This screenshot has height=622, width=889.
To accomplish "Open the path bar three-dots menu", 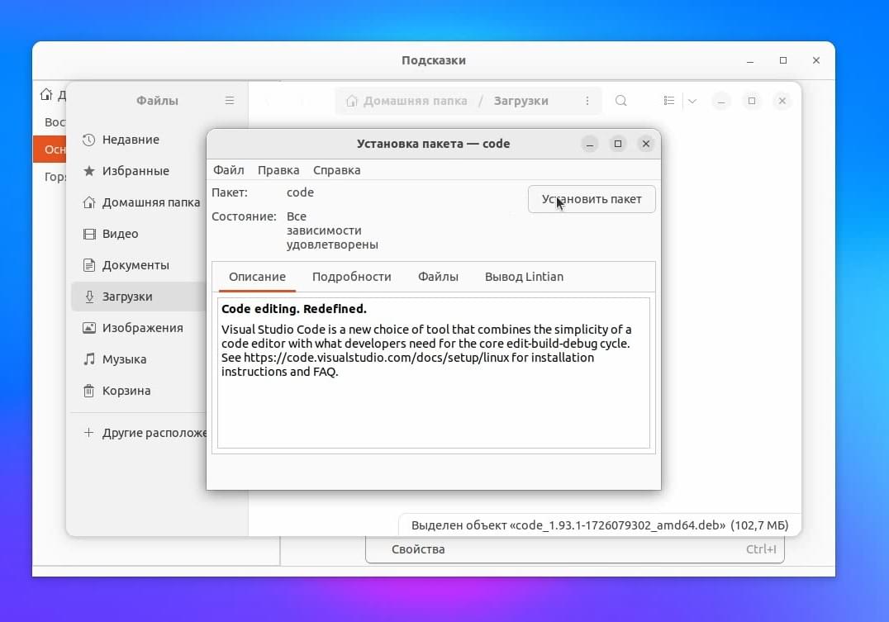I will tap(587, 100).
